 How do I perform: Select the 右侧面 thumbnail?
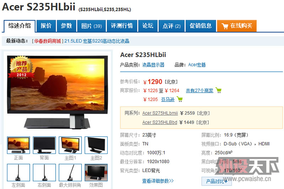(x=44, y=173)
